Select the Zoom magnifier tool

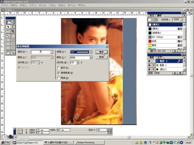pyautogui.click(x=13, y=53)
